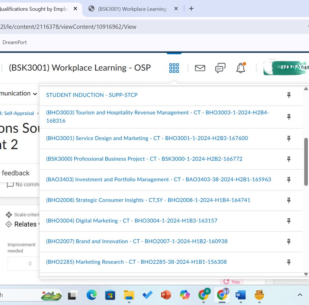Open PowerPoint from the taskbar
Screen dimensions: 309x305
click(166, 295)
